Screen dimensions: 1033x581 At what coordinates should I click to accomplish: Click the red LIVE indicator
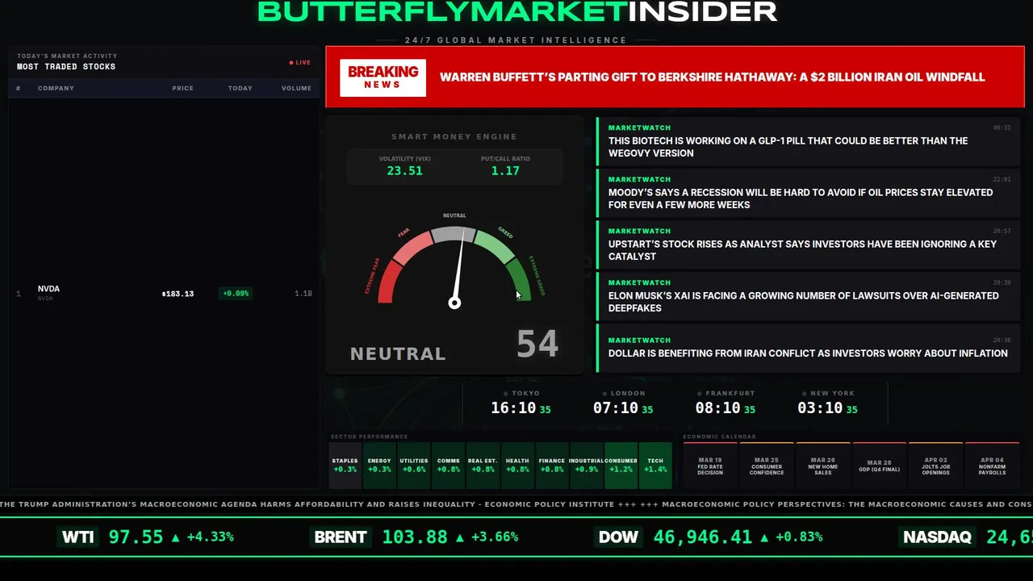(300, 62)
